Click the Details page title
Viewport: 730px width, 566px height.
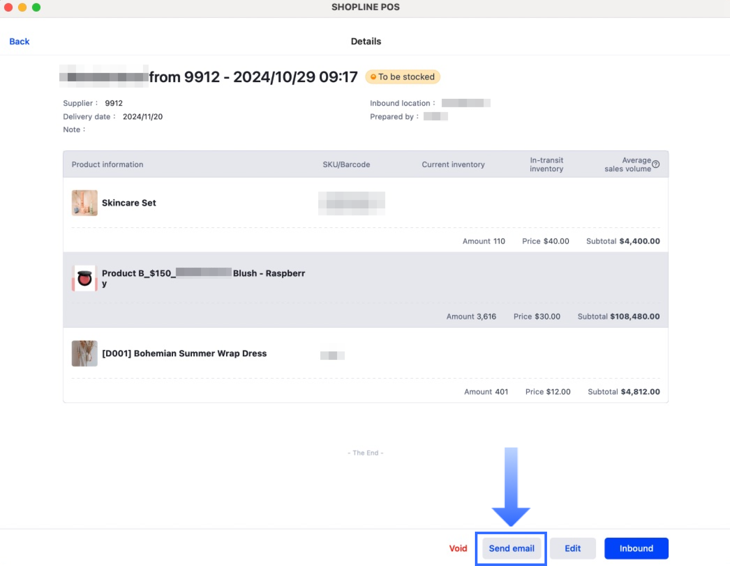pyautogui.click(x=366, y=41)
